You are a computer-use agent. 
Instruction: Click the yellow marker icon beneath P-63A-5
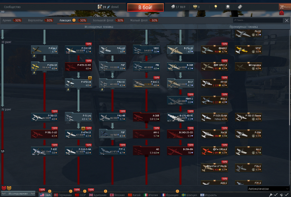[34, 56]
